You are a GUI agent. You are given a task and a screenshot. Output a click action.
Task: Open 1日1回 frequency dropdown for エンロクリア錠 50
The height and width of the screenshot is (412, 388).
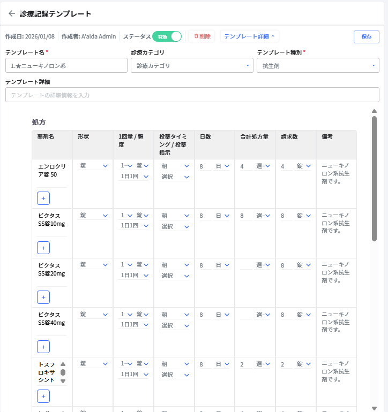(x=134, y=177)
